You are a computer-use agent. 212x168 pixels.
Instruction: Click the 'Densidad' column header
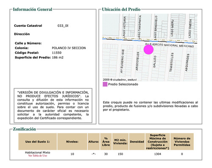137,141
